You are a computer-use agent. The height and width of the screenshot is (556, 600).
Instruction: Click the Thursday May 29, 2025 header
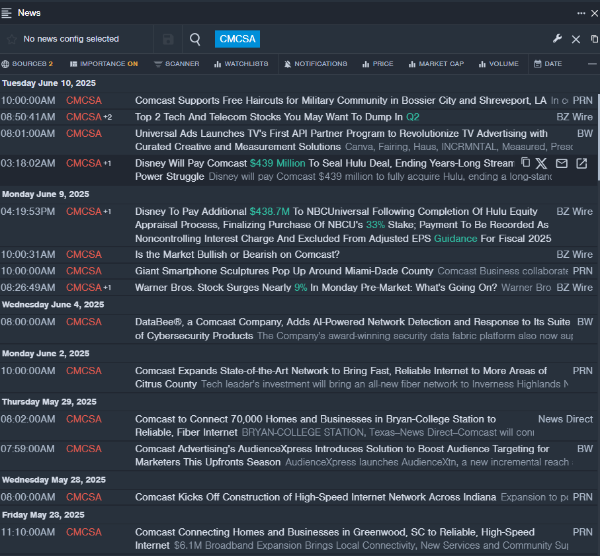pyautogui.click(x=50, y=402)
